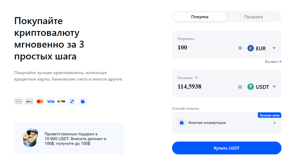Open the info tooltip next to Получено

point(197,78)
